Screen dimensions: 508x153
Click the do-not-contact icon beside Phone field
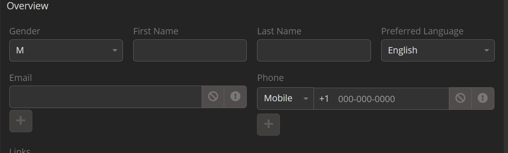click(460, 98)
